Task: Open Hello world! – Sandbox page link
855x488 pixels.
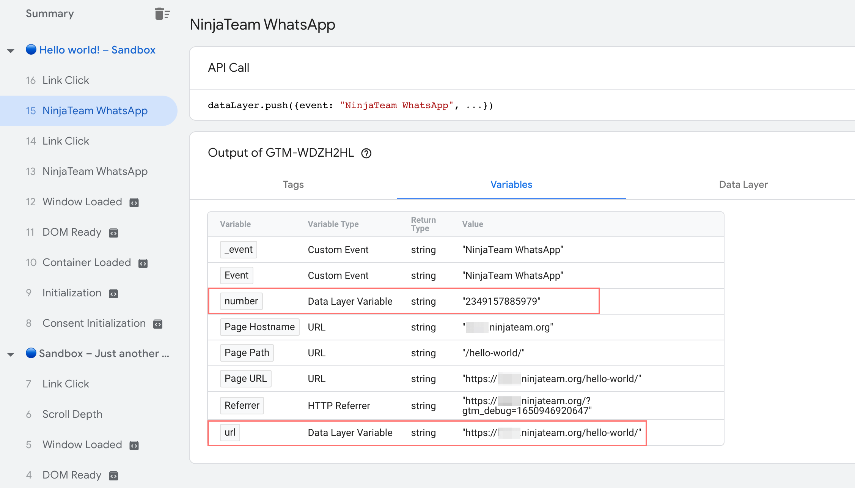Action: click(x=97, y=50)
